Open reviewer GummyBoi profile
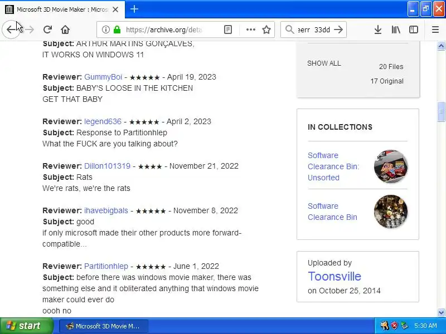 [103, 77]
